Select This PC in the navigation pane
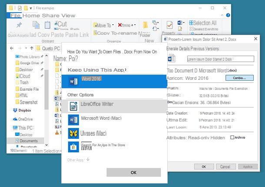This screenshot has width=265, height=187. click(23, 128)
